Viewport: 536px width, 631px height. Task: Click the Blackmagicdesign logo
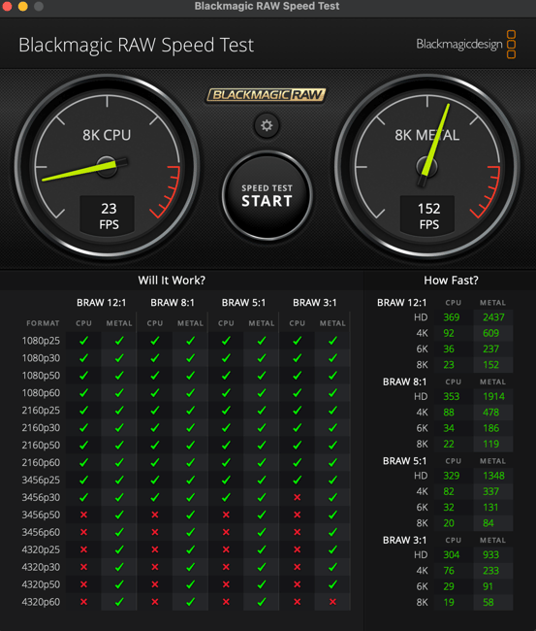(465, 45)
